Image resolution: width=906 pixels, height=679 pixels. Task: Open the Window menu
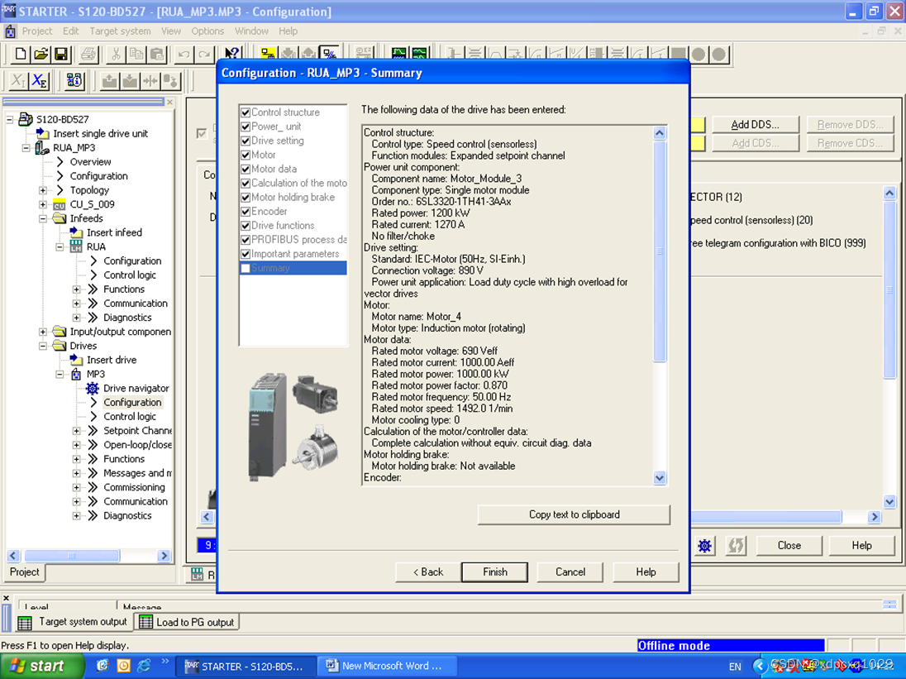[251, 31]
